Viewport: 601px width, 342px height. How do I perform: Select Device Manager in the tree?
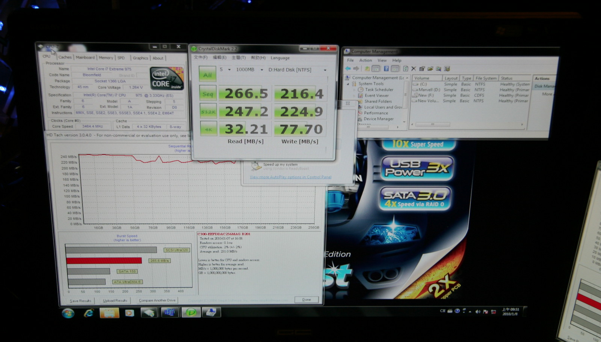coord(378,119)
